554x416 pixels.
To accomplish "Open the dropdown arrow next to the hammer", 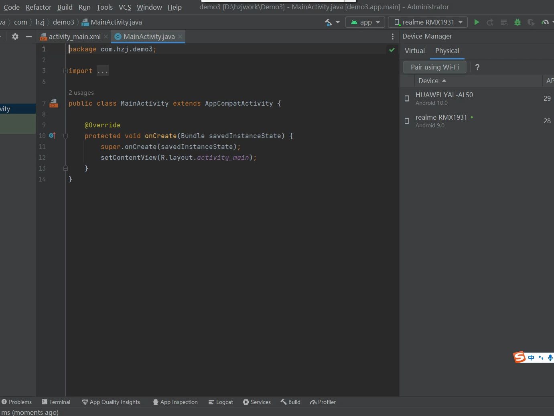I will 338,22.
